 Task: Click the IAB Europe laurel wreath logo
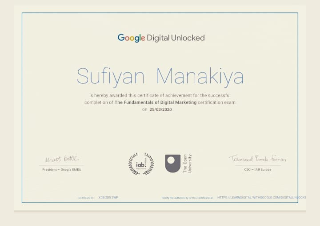click(141, 164)
